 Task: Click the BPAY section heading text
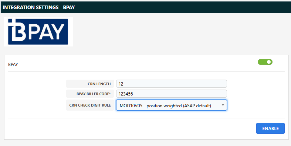(x=13, y=65)
